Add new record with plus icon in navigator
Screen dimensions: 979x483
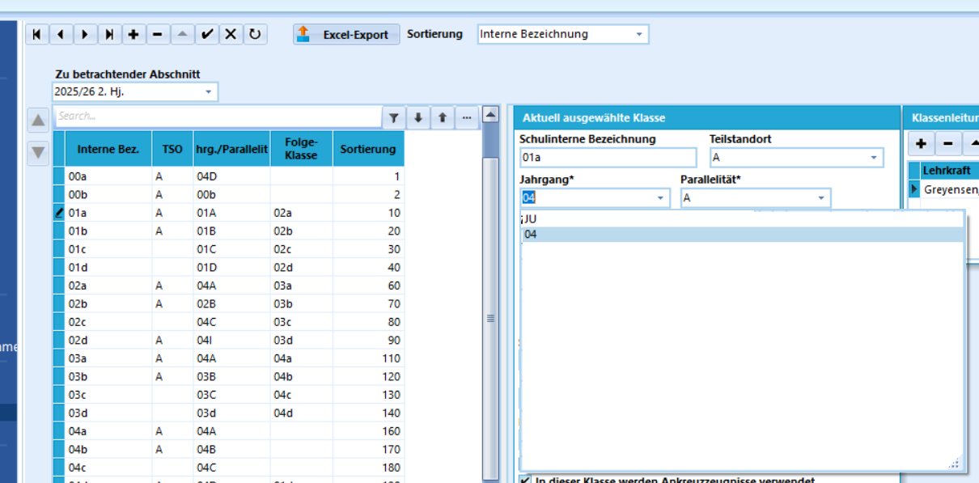coord(133,34)
